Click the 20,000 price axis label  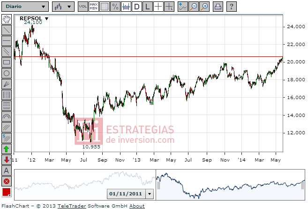tap(296, 62)
